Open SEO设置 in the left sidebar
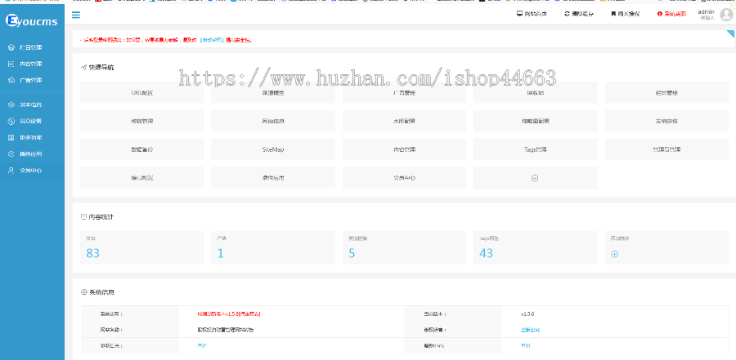Screen dimensions: 736x360 tap(30, 121)
